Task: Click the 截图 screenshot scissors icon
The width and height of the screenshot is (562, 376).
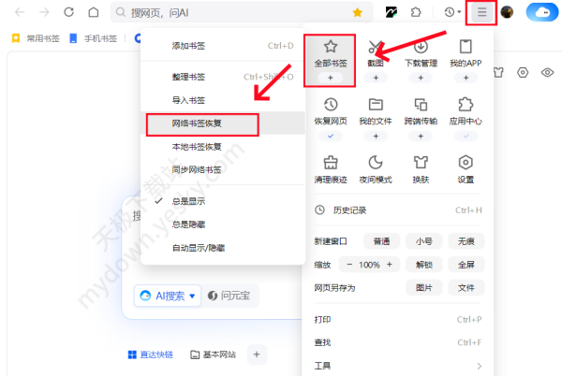Action: [x=375, y=48]
